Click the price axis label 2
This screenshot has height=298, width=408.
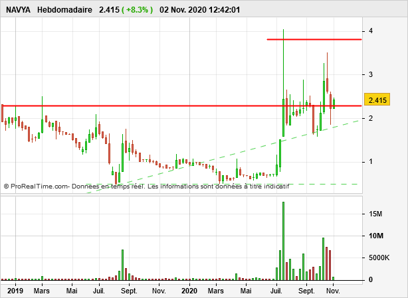click(371, 118)
